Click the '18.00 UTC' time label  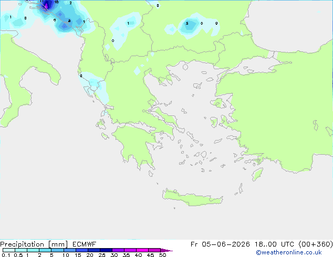tap(274, 244)
